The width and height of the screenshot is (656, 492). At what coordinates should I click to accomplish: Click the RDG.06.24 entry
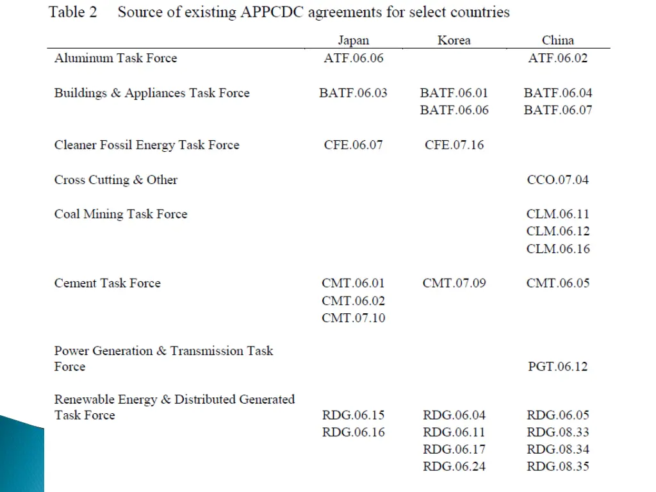(454, 466)
